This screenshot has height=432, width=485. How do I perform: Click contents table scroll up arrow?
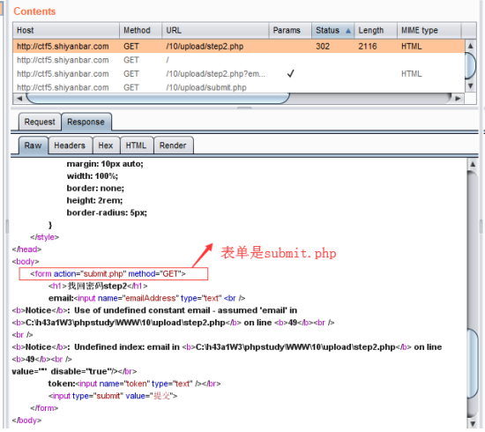471,46
